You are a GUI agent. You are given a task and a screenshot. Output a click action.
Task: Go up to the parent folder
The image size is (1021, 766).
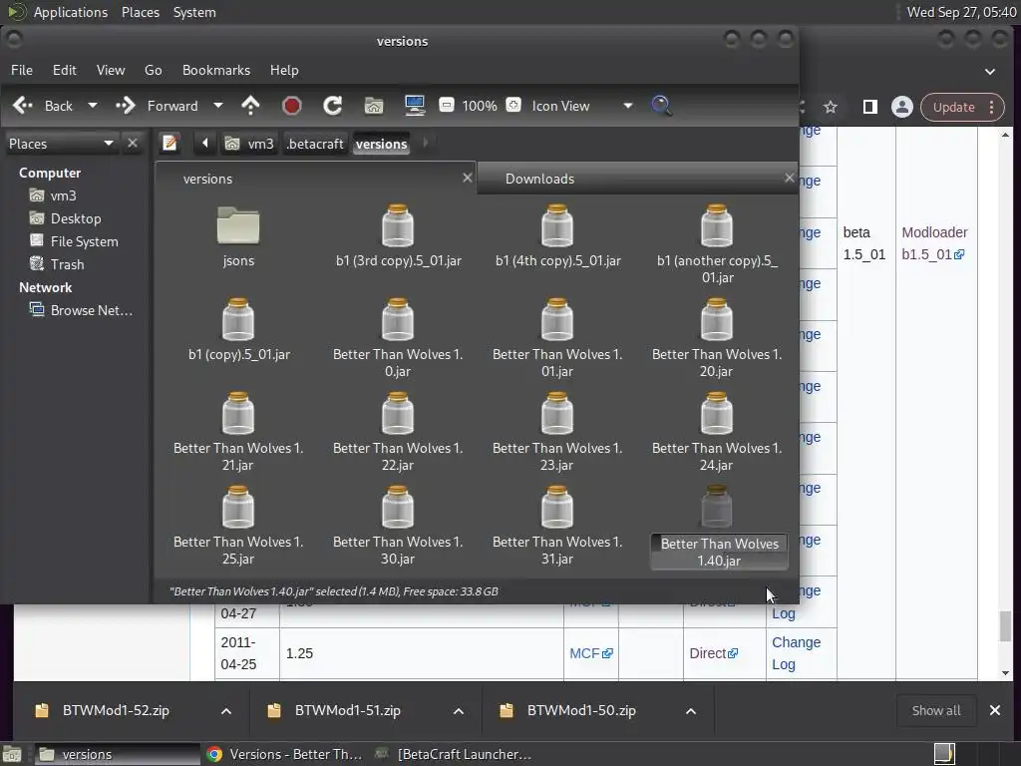(x=250, y=106)
